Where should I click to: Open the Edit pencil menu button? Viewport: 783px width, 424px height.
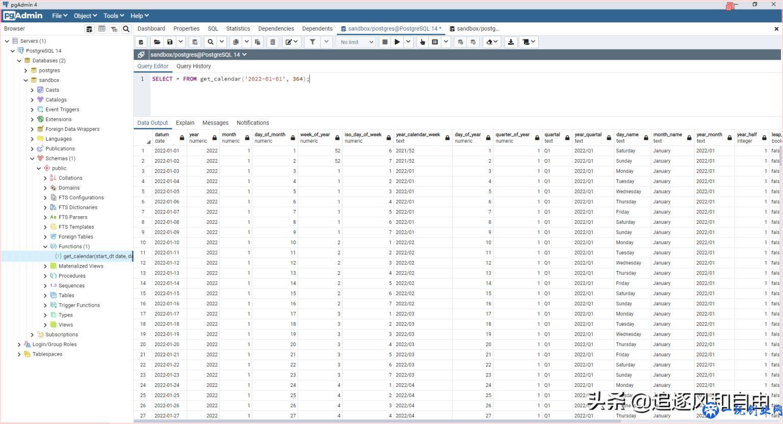click(292, 42)
